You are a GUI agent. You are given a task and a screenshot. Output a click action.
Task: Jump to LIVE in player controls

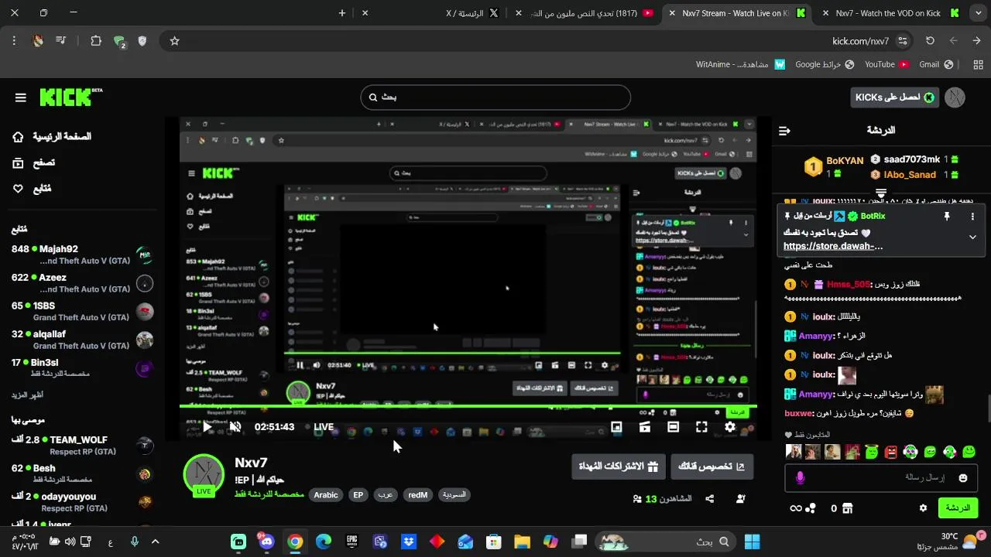[x=319, y=426]
